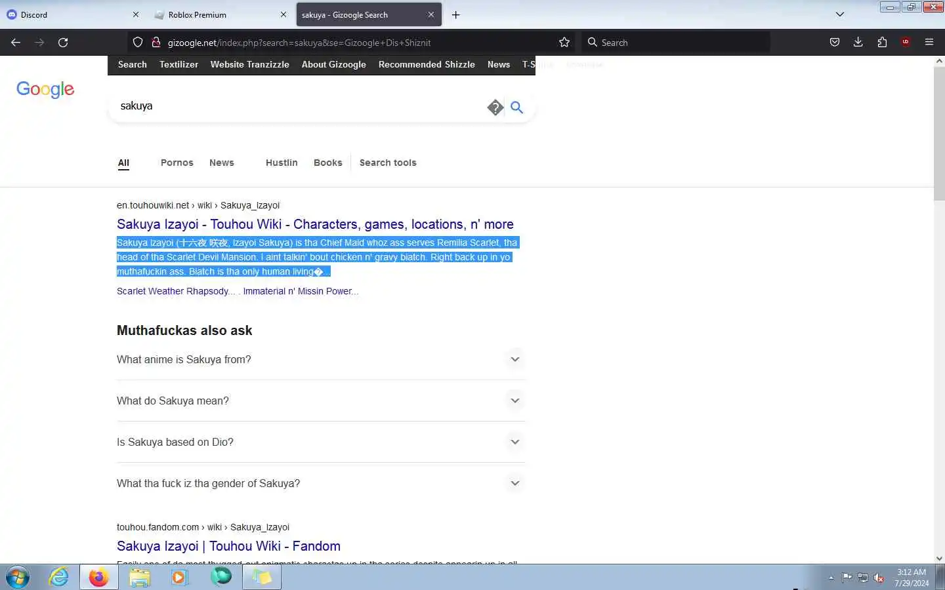Click the yellow sticky notes taskbar icon

[x=262, y=578]
